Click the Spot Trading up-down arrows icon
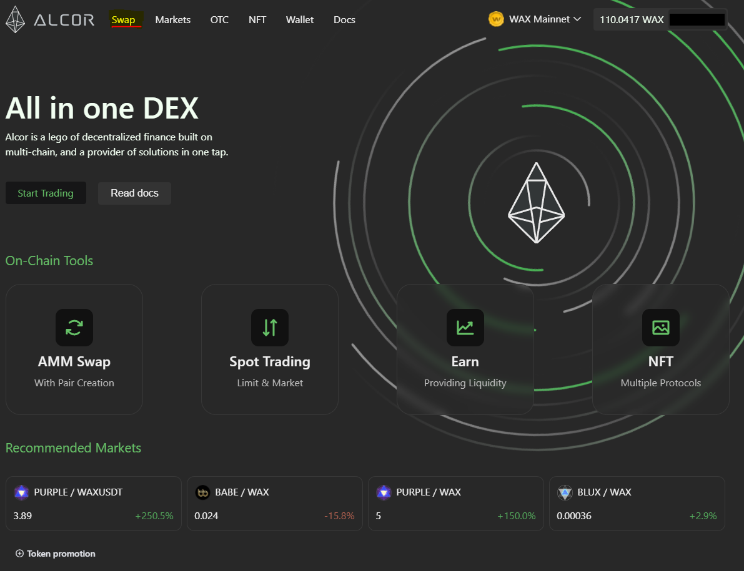 (x=269, y=328)
